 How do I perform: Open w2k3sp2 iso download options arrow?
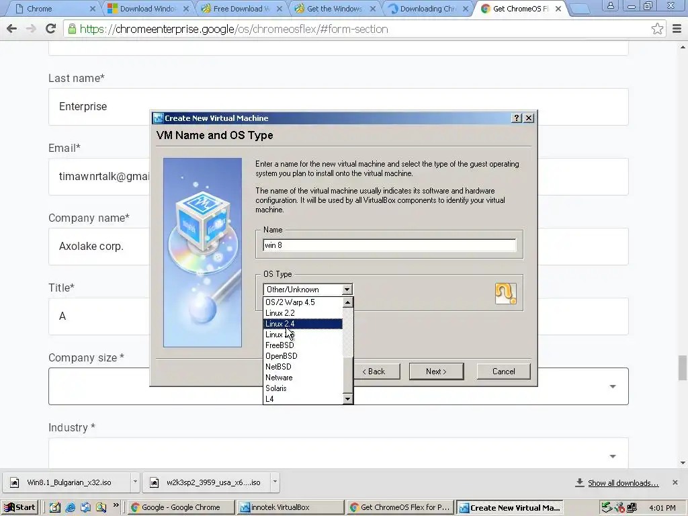[275, 482]
